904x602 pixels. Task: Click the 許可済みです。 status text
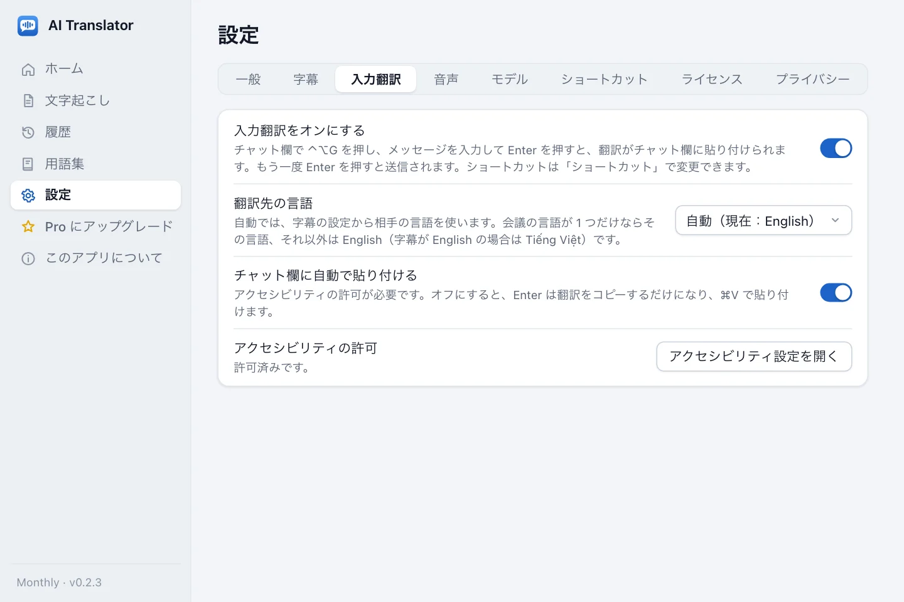coord(273,367)
